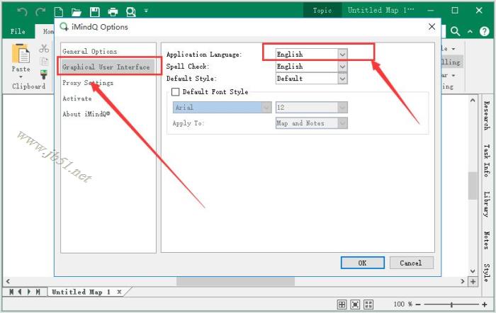Click the vertical scrollbar down arrow
Image resolution: width=496 pixels, height=313 pixels.
click(x=473, y=271)
